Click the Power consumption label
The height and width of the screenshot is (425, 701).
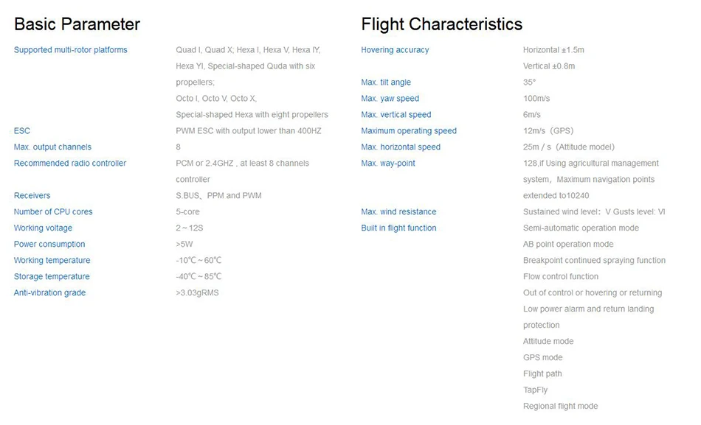[49, 245]
